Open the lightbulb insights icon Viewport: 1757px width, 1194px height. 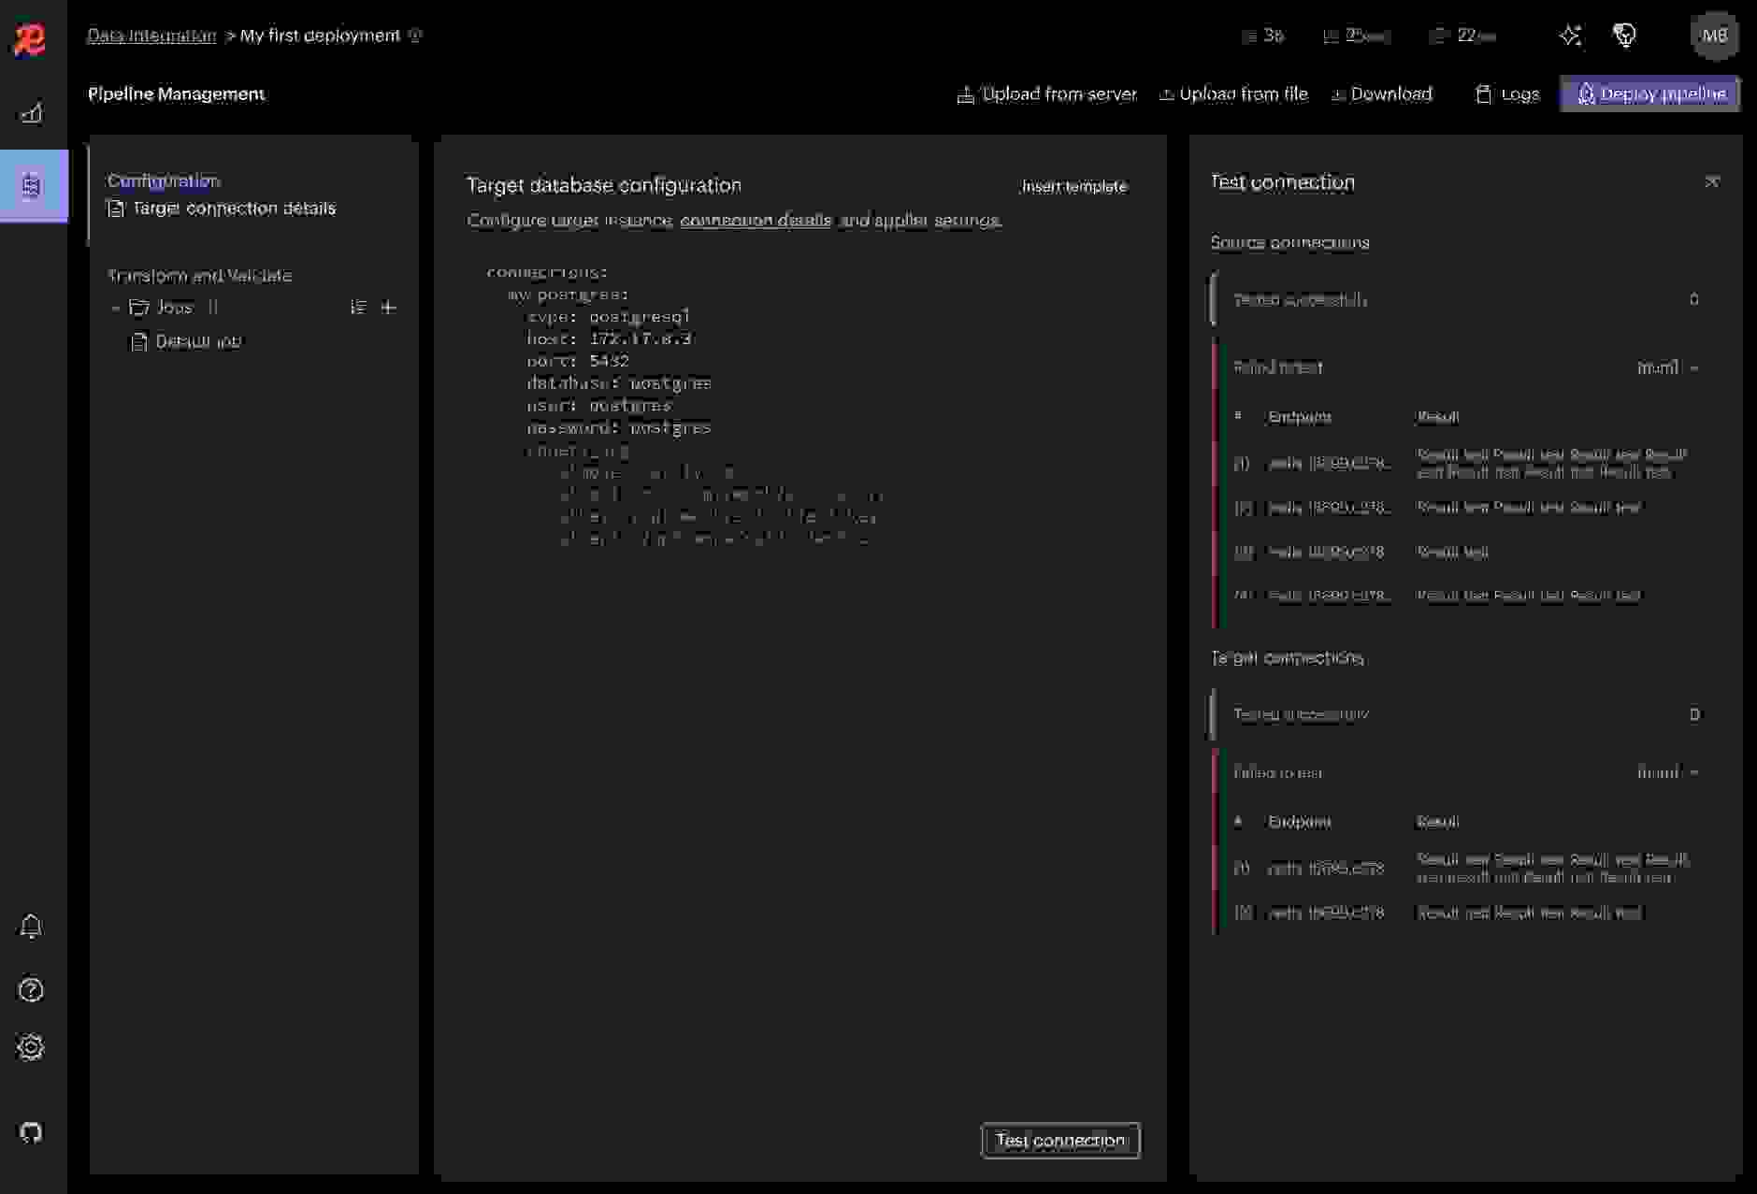pyautogui.click(x=1625, y=36)
